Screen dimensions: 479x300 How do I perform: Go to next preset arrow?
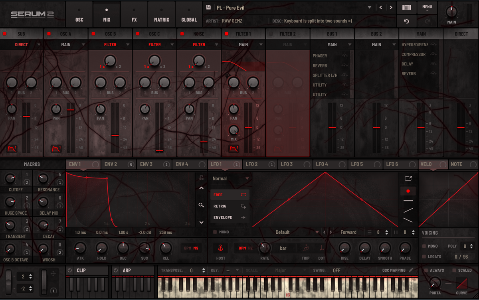coord(391,8)
